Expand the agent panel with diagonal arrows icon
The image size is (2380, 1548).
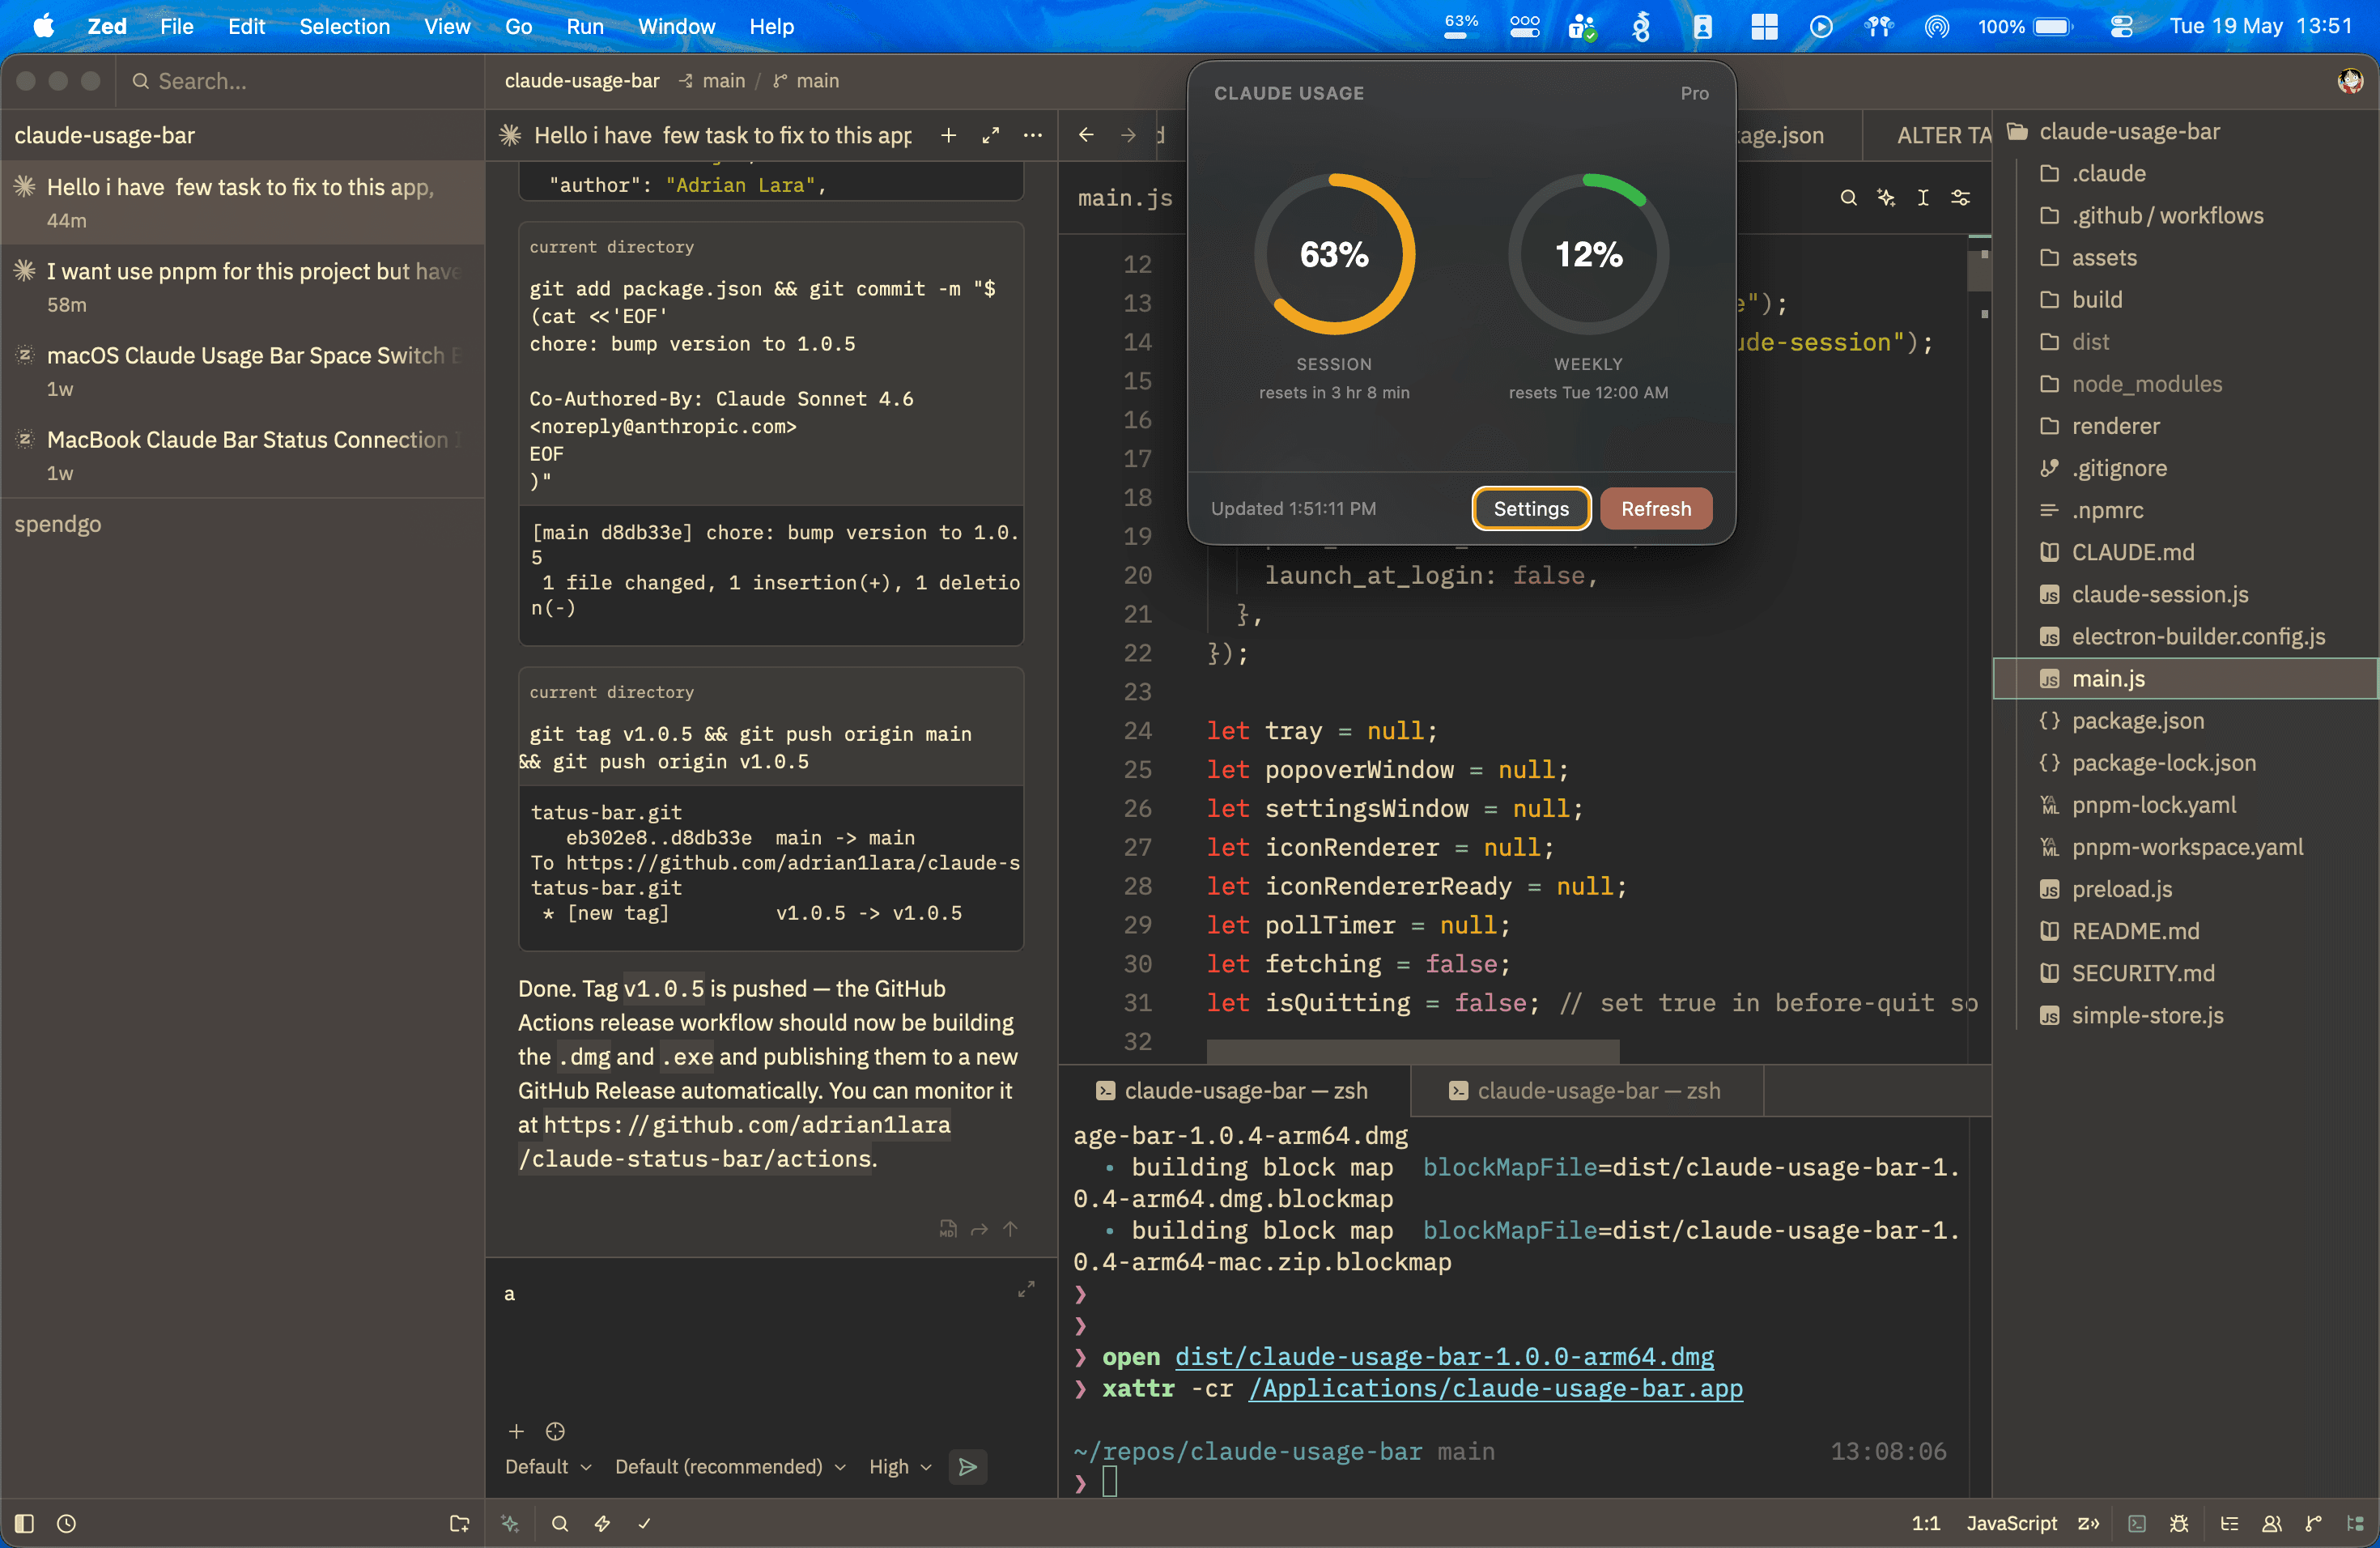coord(990,135)
